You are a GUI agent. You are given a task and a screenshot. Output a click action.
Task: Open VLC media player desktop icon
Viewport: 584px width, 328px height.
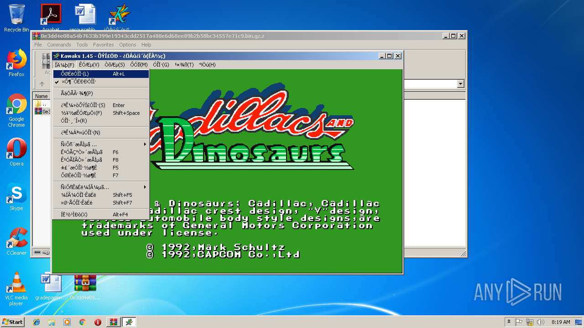(x=16, y=289)
